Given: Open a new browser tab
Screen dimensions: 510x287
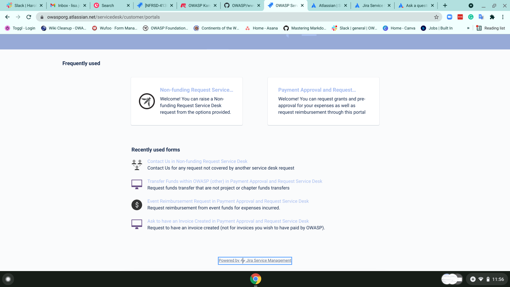Looking at the screenshot, I should pyautogui.click(x=445, y=5).
